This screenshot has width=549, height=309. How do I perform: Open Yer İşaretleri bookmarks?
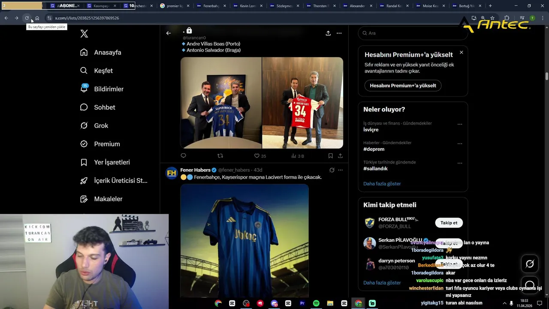pos(105,162)
